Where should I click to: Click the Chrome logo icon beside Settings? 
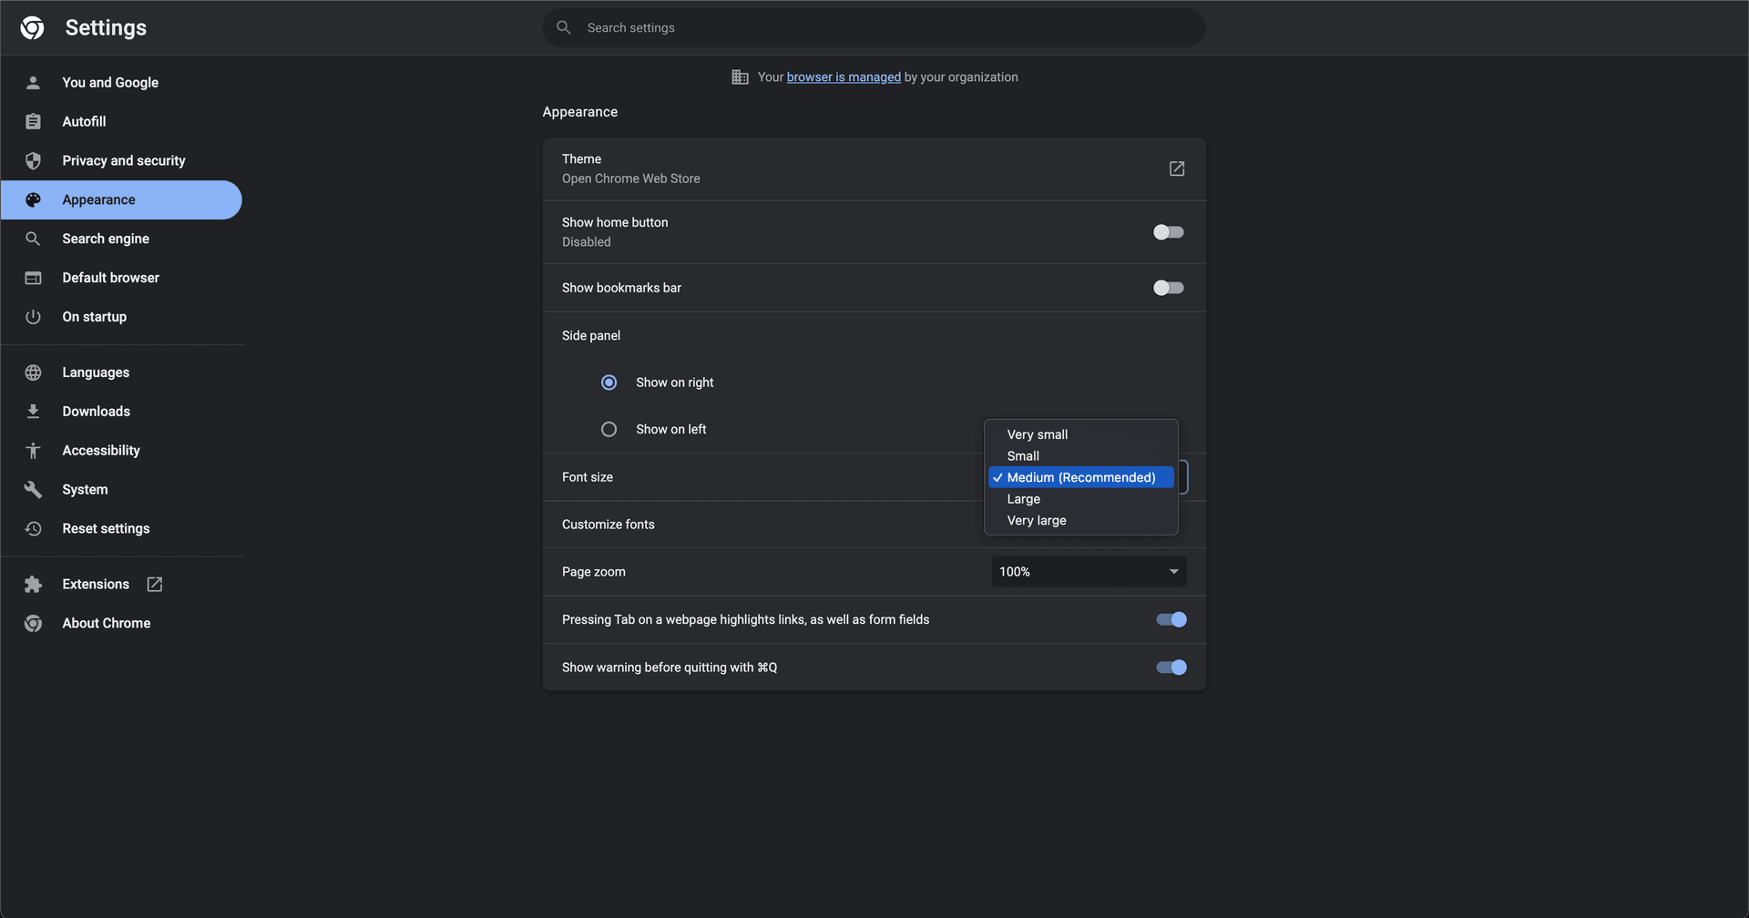33,28
